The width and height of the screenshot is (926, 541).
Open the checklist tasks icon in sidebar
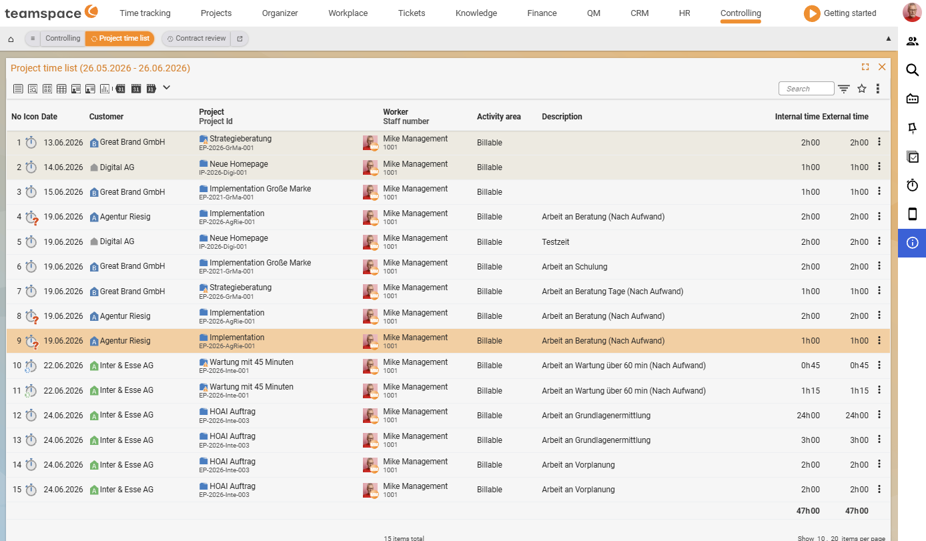912,157
